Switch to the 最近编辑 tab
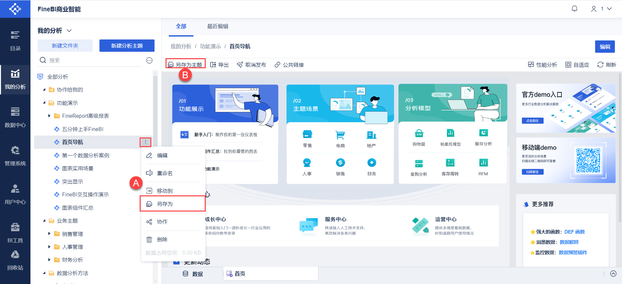This screenshot has width=622, height=284. pyautogui.click(x=218, y=26)
